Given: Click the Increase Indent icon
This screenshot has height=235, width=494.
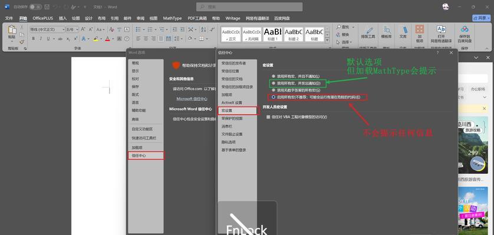Looking at the screenshot, I should click(181, 29).
